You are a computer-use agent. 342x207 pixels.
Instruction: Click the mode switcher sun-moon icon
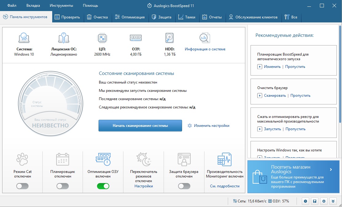pyautogui.click(x=143, y=159)
